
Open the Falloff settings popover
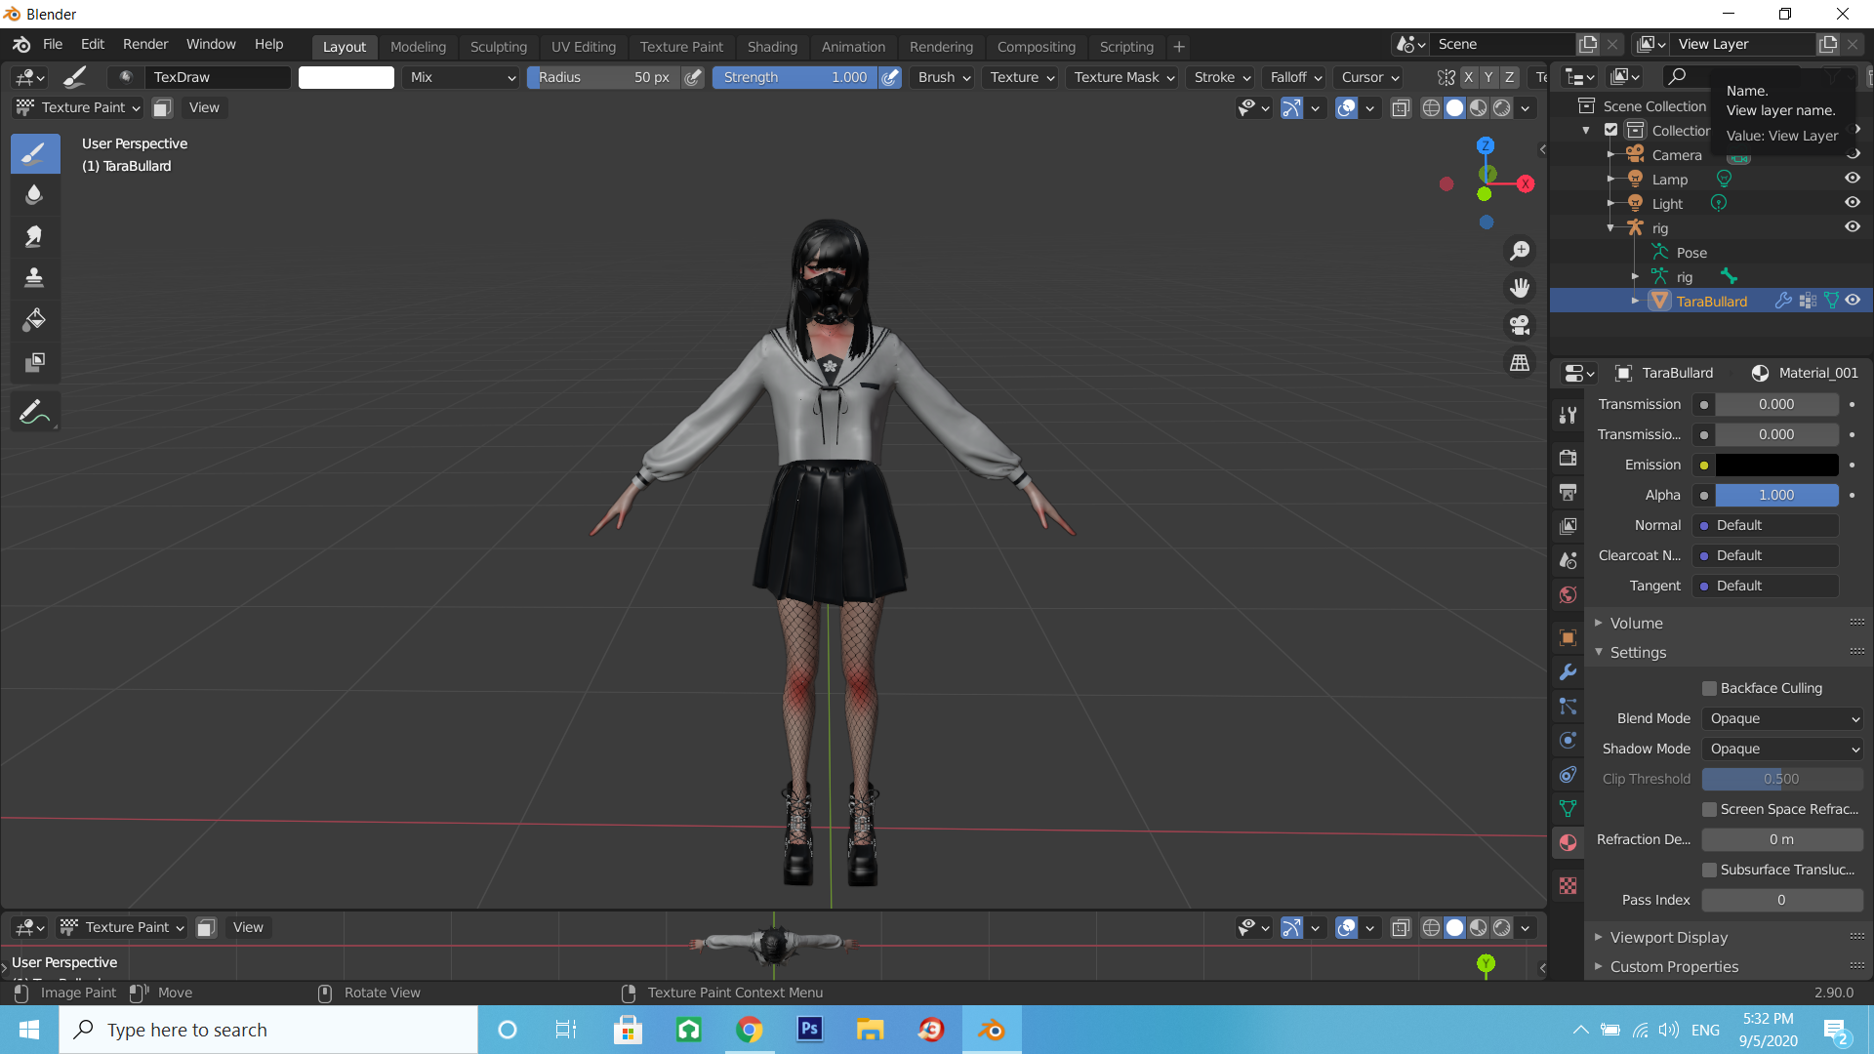(1295, 77)
